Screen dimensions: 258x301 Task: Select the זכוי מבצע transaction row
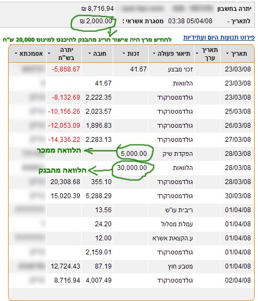132,69
